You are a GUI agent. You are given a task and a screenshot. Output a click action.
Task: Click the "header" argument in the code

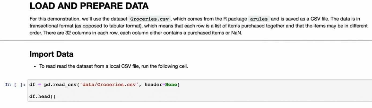tap(153, 85)
